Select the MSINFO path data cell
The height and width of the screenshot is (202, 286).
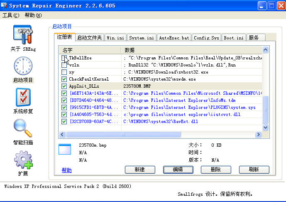pos(193,94)
